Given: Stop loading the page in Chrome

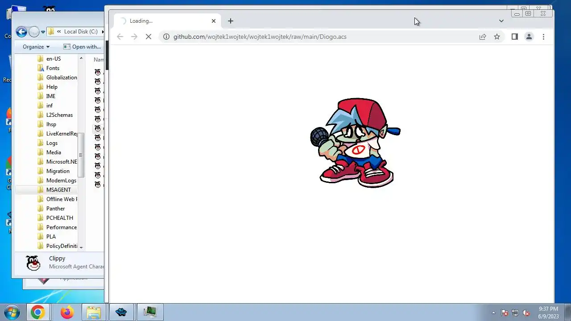Looking at the screenshot, I should (x=149, y=37).
